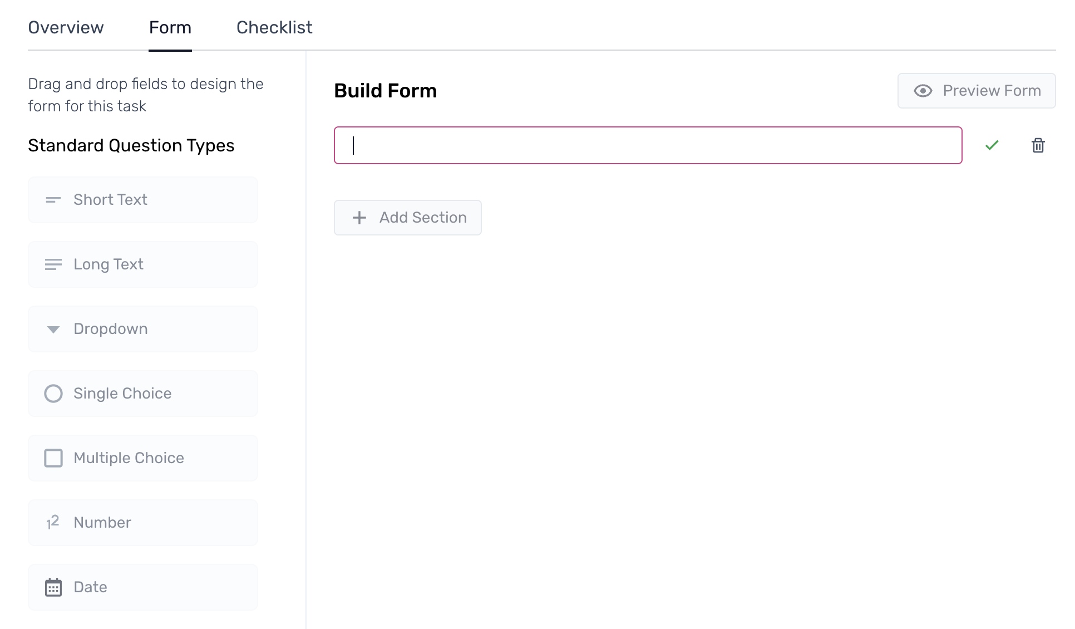The height and width of the screenshot is (629, 1075).
Task: Switch to the Overview tab
Action: tap(66, 27)
